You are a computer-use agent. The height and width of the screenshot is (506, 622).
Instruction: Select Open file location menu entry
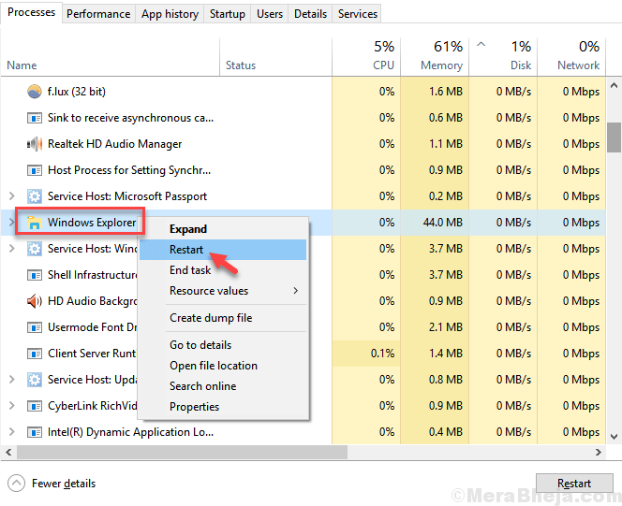pyautogui.click(x=223, y=366)
